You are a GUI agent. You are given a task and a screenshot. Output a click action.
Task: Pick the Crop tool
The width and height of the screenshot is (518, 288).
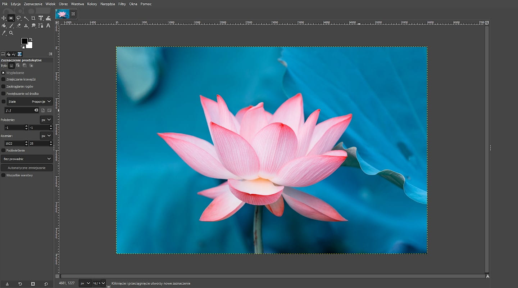click(33, 18)
